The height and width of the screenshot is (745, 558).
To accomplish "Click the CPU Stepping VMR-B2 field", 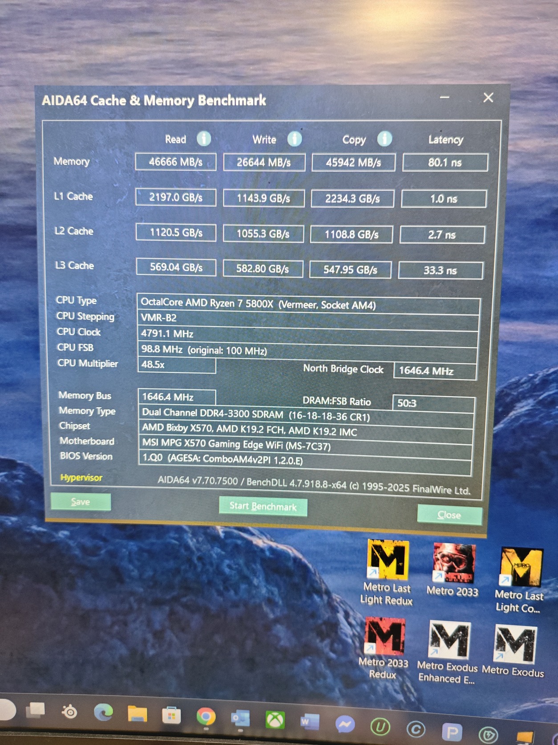I will coord(308,320).
